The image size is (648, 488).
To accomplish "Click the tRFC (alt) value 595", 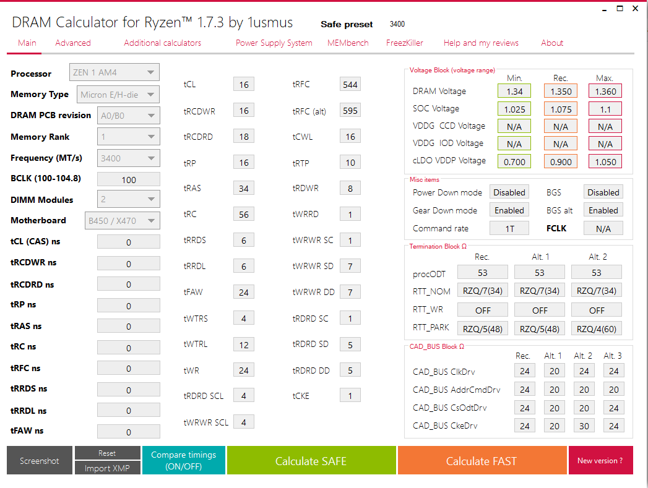I will [x=350, y=110].
